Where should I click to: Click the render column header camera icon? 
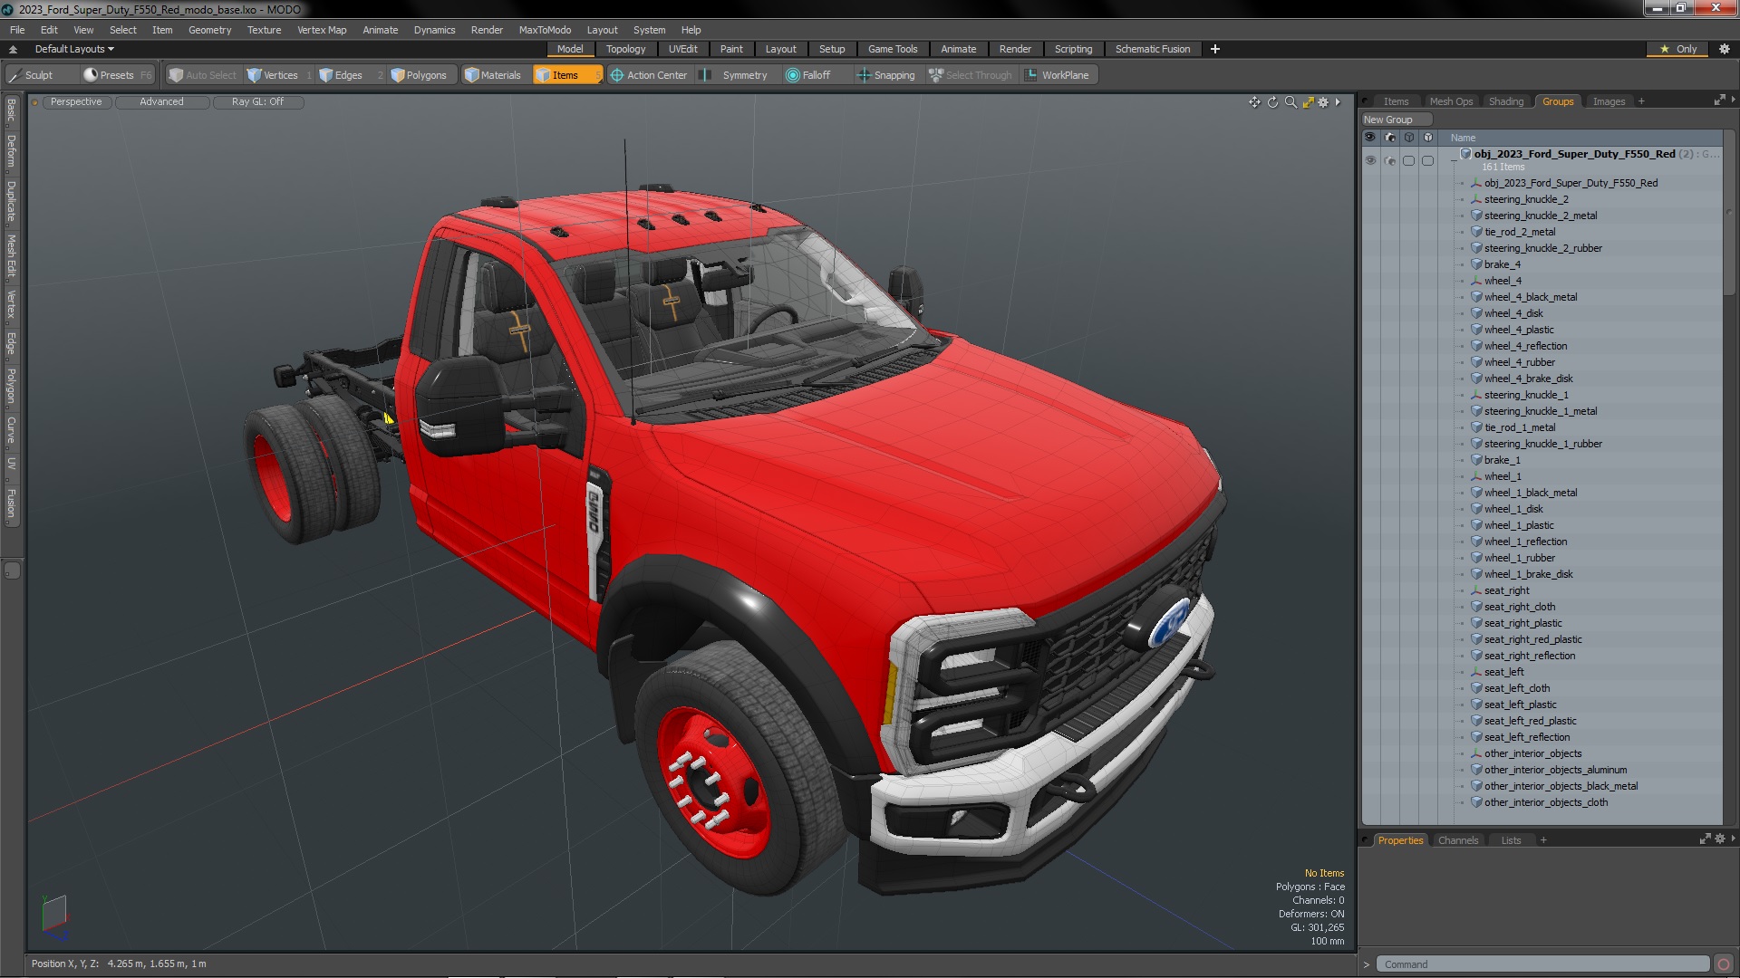(x=1390, y=138)
